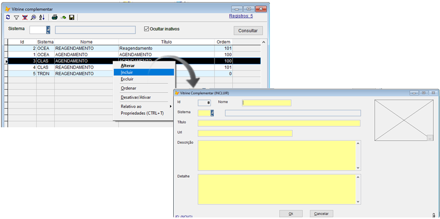The height and width of the screenshot is (219, 440).
Task: Toggle the Ocultar inativos checkbox
Action: pos(146,29)
